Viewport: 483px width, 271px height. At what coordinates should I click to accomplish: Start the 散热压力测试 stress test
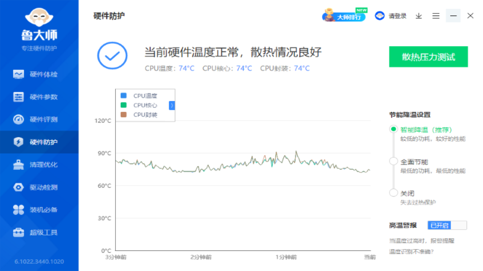pos(428,56)
